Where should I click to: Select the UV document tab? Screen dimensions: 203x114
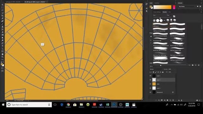point(35,2)
